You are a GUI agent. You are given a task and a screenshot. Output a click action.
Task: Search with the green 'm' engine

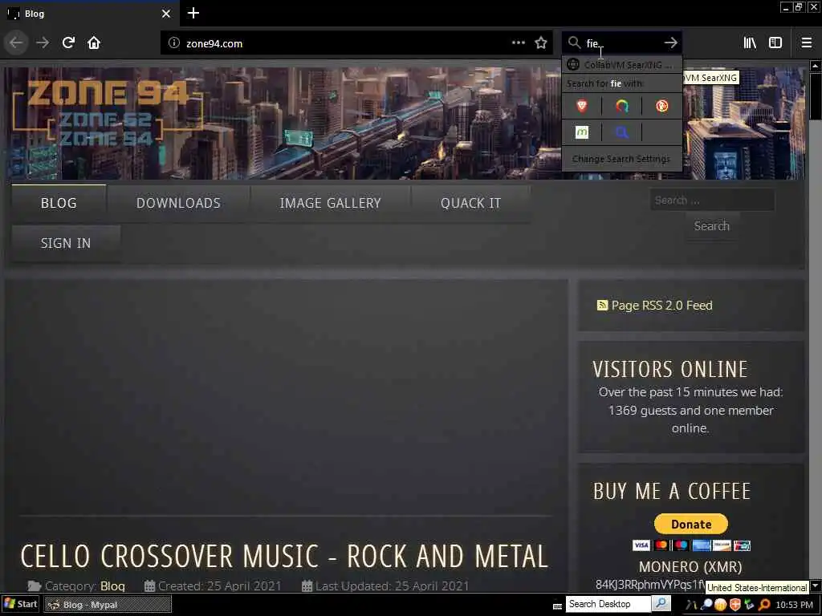point(582,132)
